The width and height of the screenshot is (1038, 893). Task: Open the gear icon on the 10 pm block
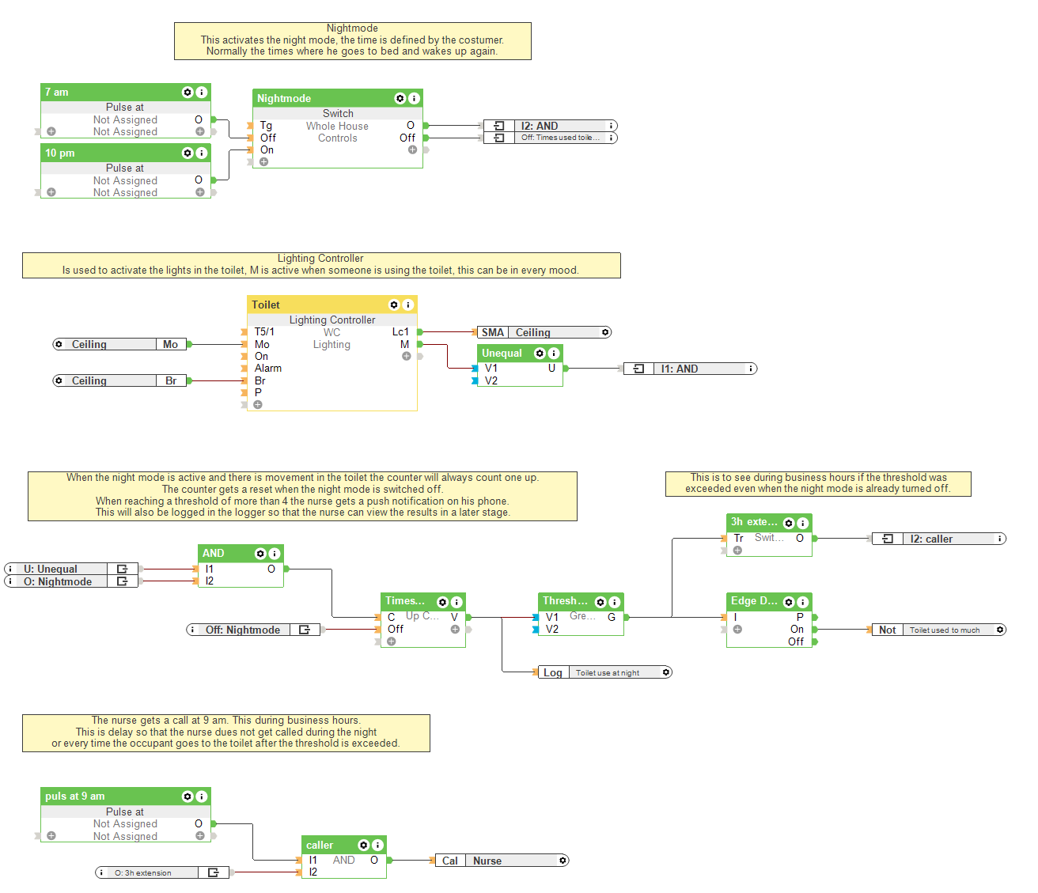pos(188,153)
